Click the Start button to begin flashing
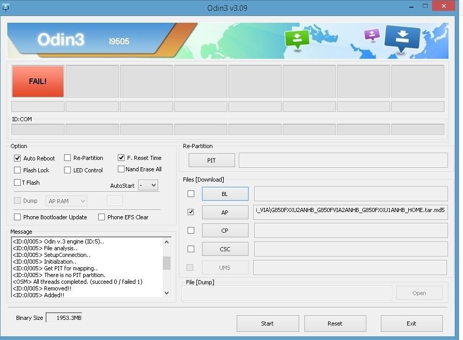Viewport: 463px width, 340px height. point(268,323)
